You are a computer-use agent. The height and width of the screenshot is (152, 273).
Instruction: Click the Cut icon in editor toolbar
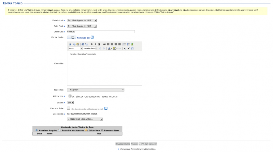pyautogui.click(x=70, y=44)
